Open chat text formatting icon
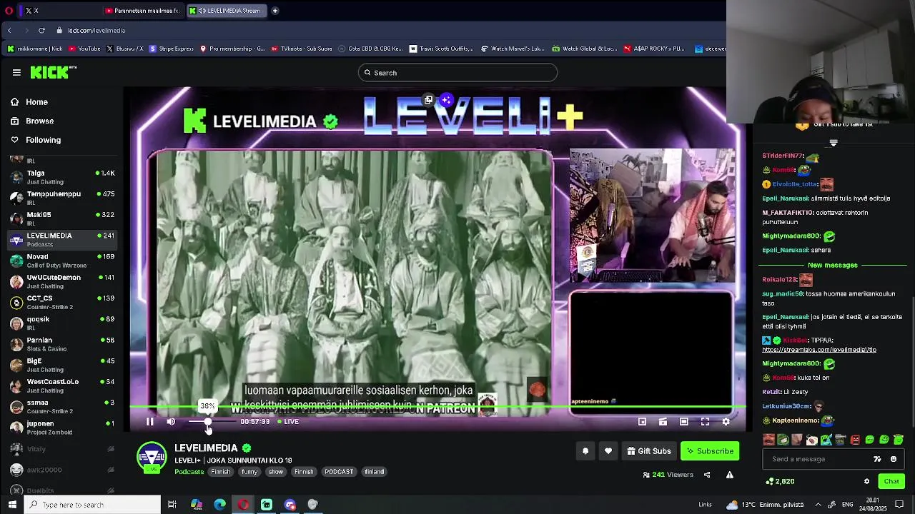The width and height of the screenshot is (915, 514). (x=877, y=459)
